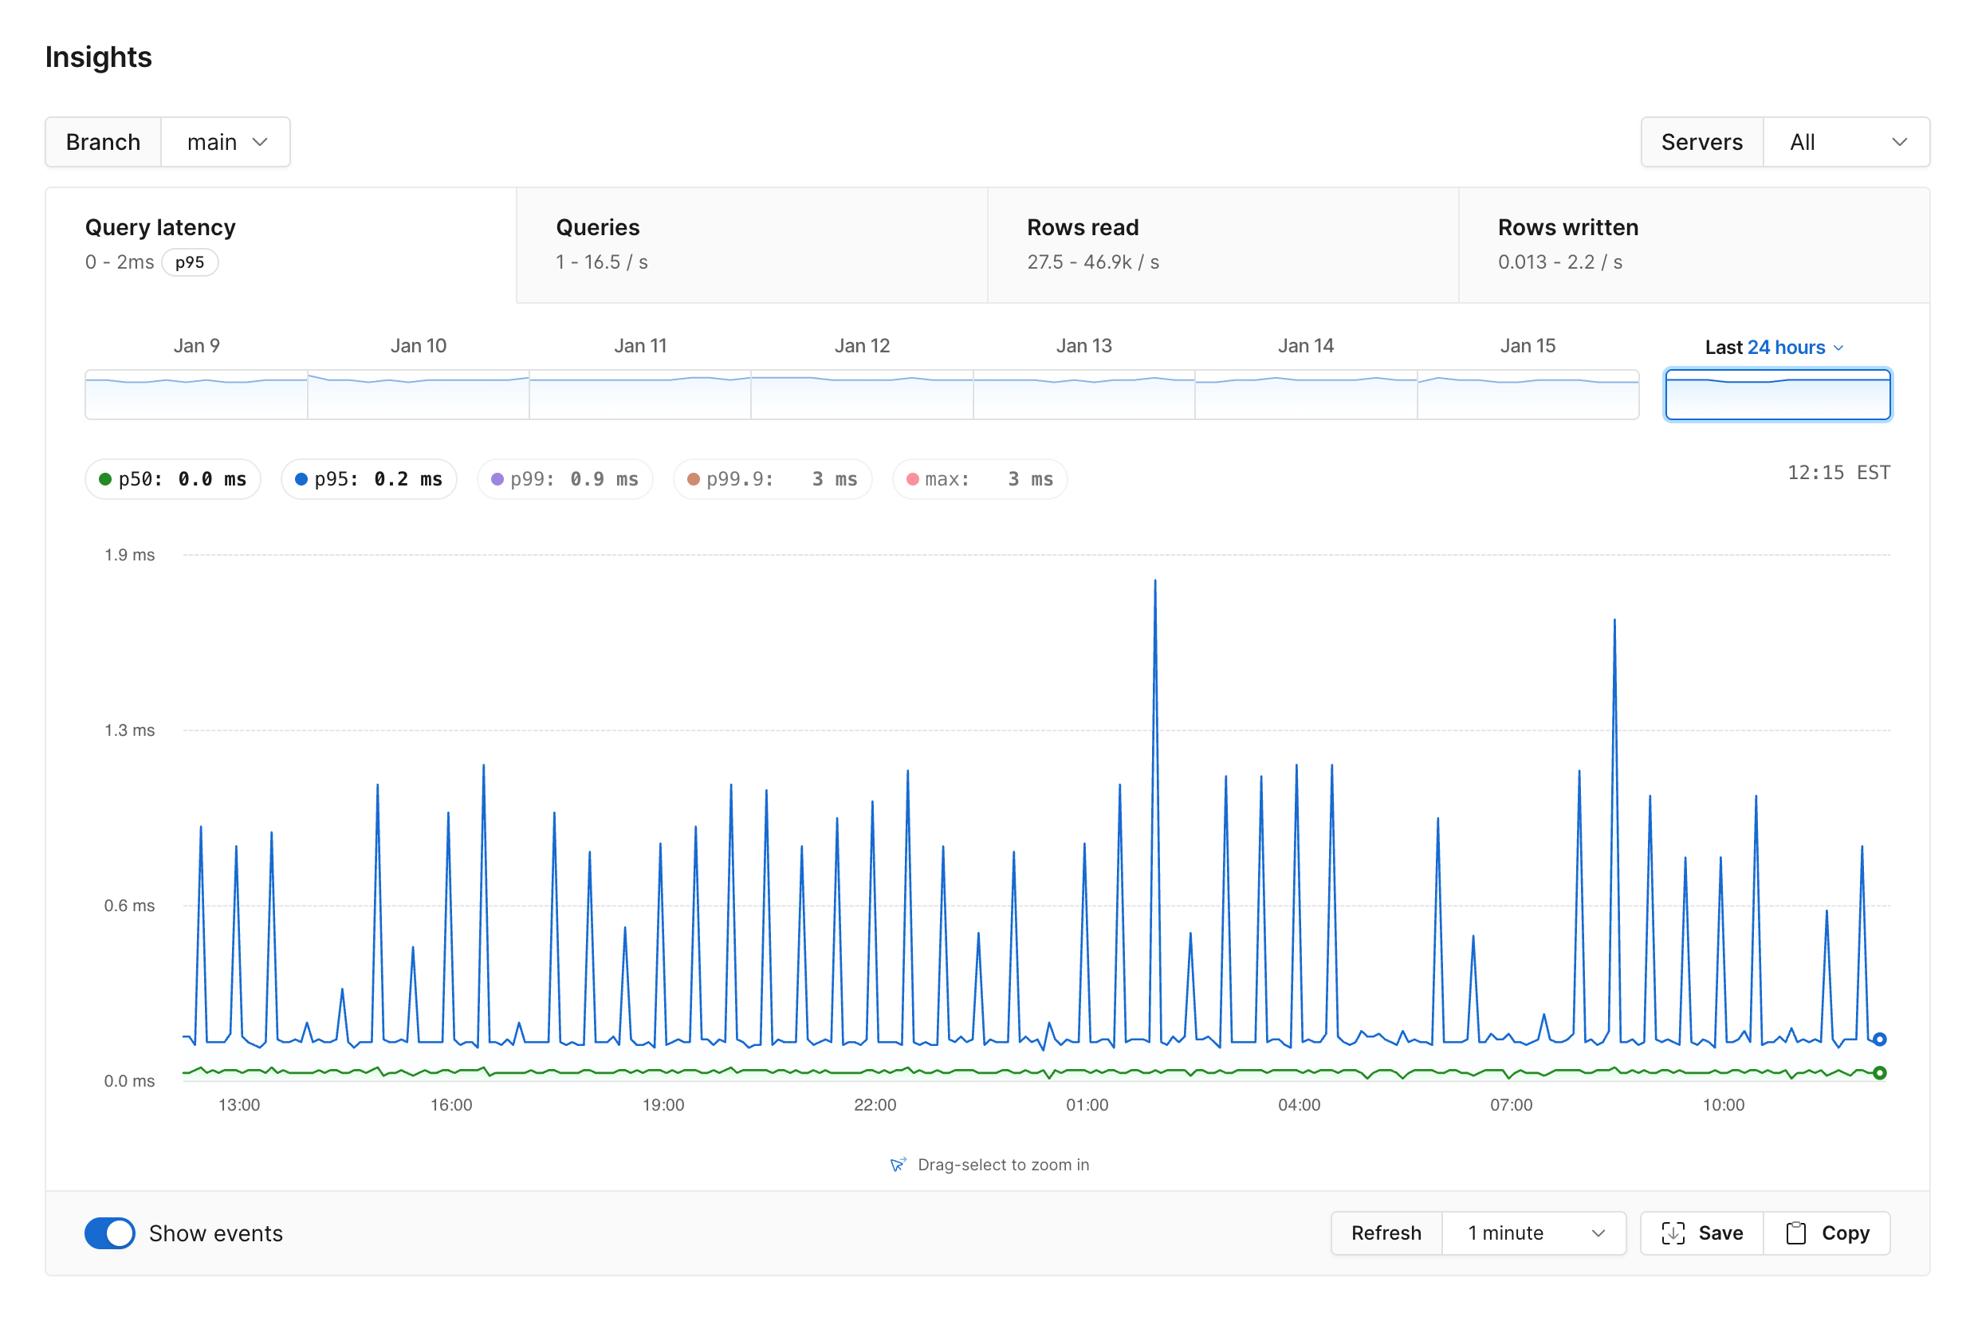Open the branch selector showing main
1974x1317 pixels.
pyautogui.click(x=225, y=141)
